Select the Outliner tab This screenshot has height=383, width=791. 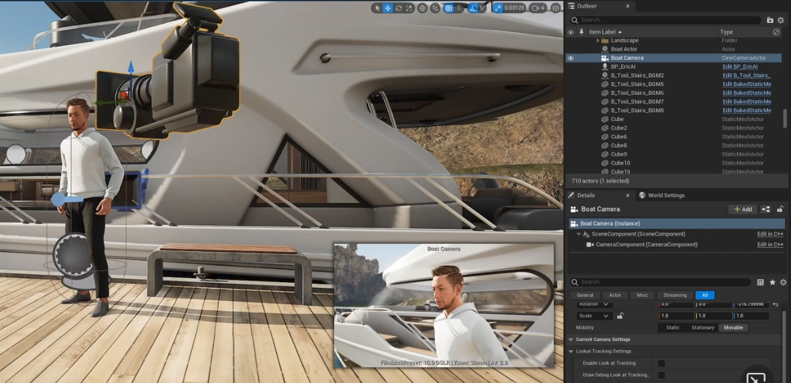(x=587, y=6)
